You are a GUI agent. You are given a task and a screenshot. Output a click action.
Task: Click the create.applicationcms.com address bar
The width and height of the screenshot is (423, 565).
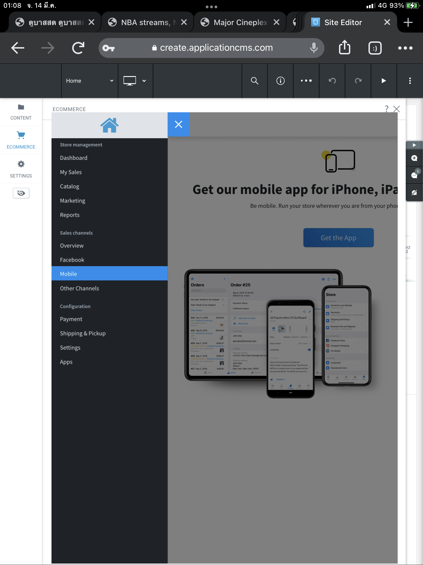click(211, 48)
